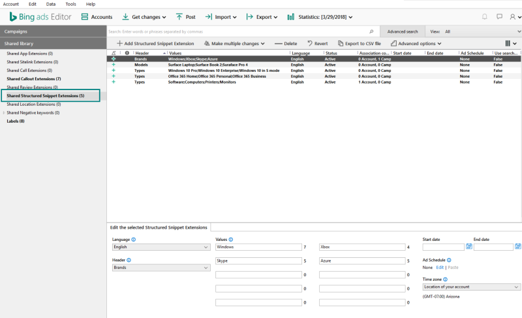Click the Ad Schedule Edit link
The height and width of the screenshot is (318, 522).
pos(440,267)
